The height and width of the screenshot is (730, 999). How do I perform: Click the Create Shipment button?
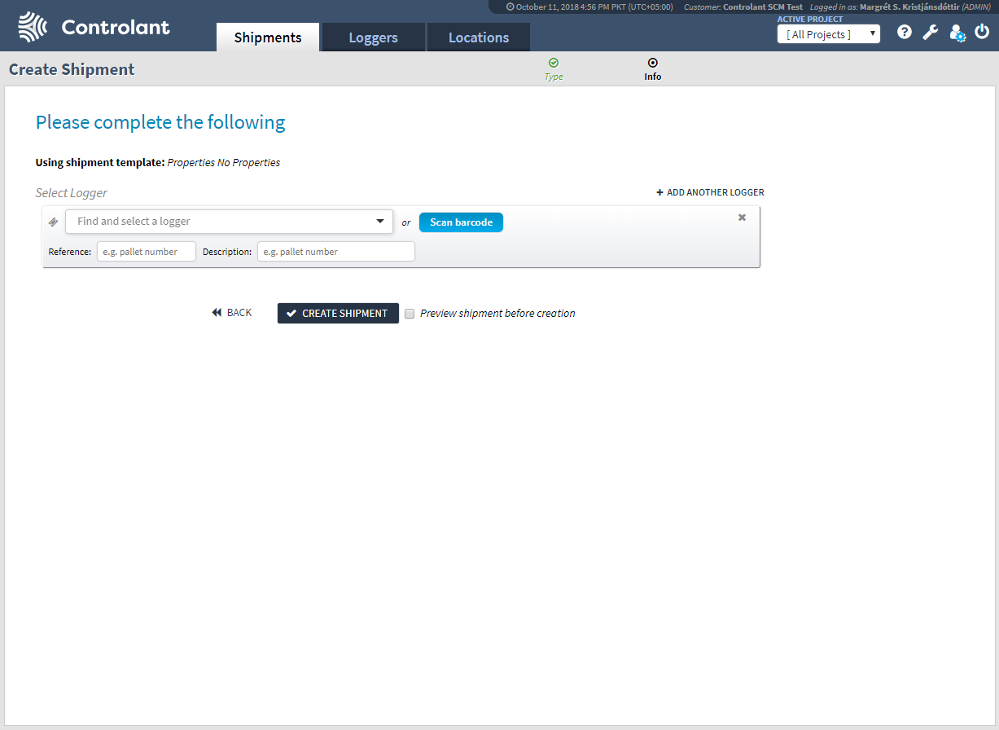coord(338,314)
